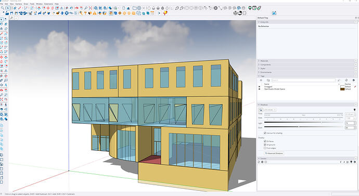Click the Add Scene plus icon
Screen dimensions: 359x196
[262, 162]
